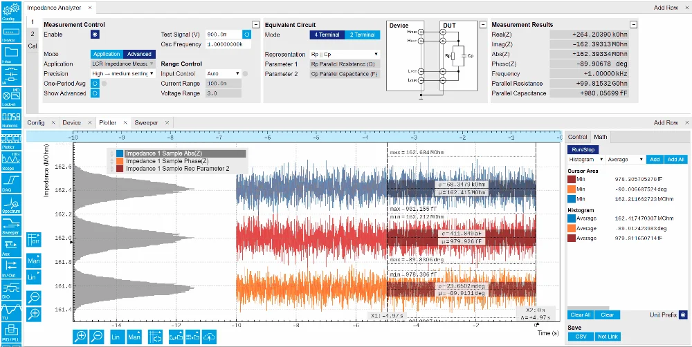Collapse the Measurement Results section

(634, 25)
